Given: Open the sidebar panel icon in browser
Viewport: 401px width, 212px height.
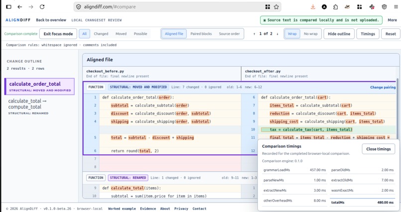Looking at the screenshot, I should point(8,7).
